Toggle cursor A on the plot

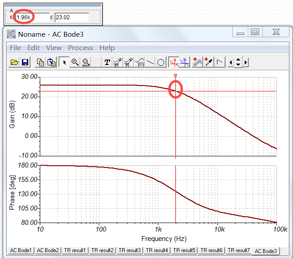[174, 62]
